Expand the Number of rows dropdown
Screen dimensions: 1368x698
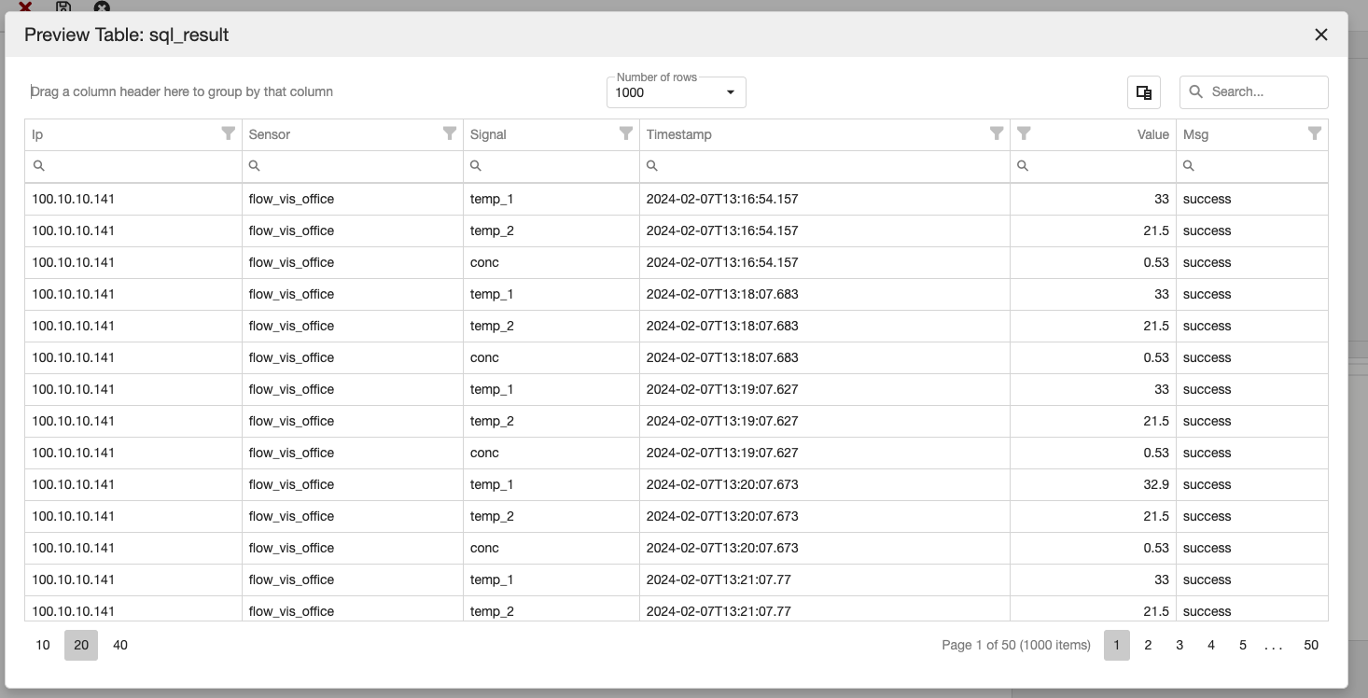(x=730, y=92)
